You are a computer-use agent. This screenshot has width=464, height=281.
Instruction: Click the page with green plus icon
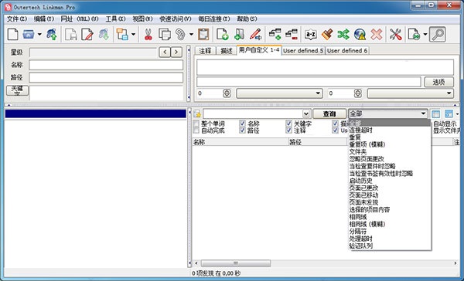(x=222, y=34)
